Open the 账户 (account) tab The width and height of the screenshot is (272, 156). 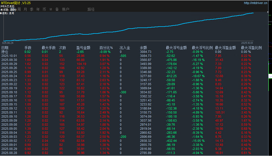pyautogui.click(x=66, y=9)
